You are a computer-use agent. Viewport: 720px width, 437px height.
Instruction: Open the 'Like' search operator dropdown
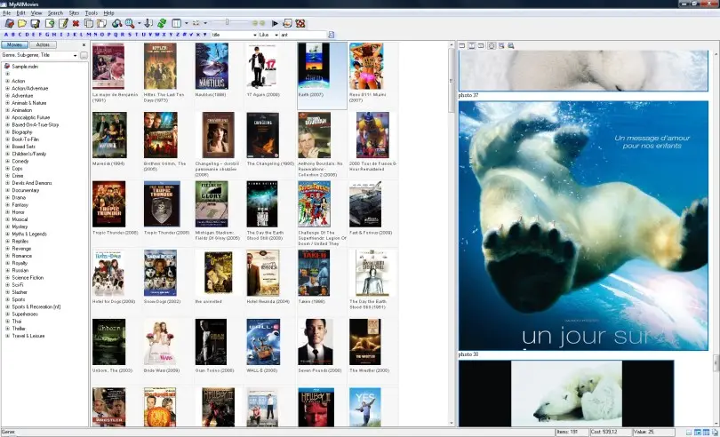point(276,35)
